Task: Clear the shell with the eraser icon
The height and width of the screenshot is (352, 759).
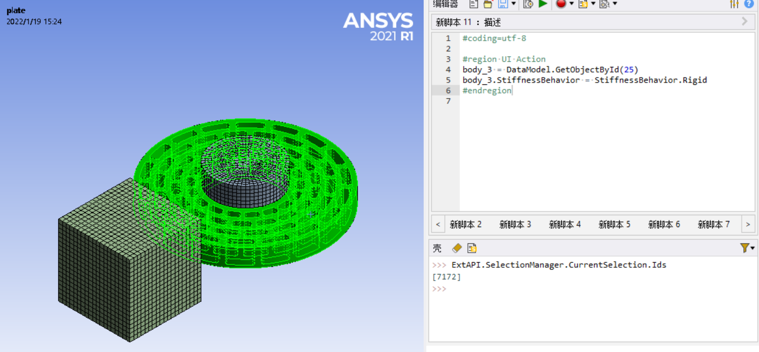Action: point(457,248)
